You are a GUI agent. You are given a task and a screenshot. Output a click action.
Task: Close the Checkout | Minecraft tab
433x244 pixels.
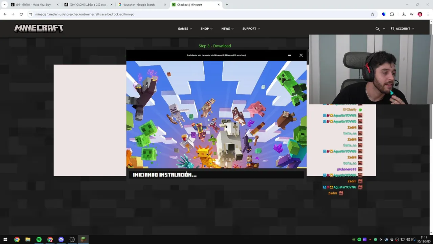(x=219, y=5)
